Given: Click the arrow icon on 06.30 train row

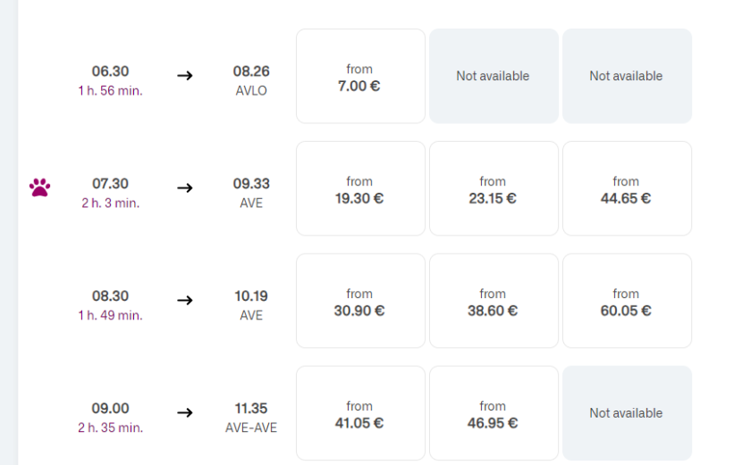Looking at the screenshot, I should pyautogui.click(x=185, y=76).
